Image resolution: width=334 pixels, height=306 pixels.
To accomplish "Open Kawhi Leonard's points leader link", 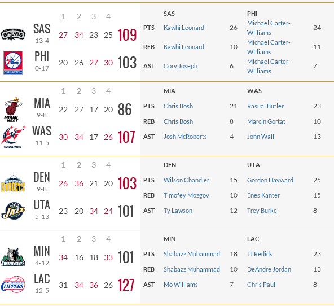I will [184, 28].
